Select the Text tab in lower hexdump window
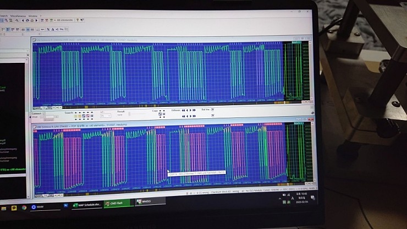 coord(38,195)
